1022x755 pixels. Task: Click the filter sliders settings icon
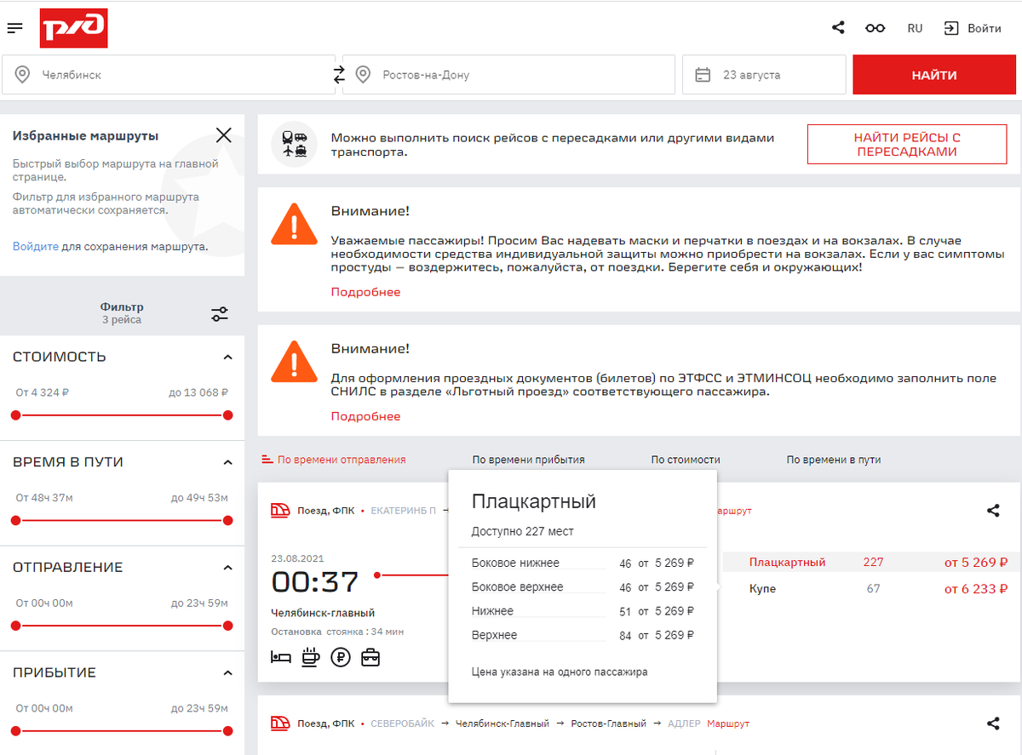tap(220, 314)
